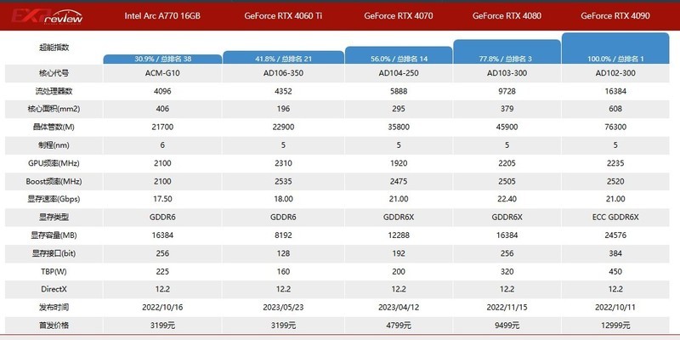
Task: Click the EXPreview logo
Action: (48, 16)
